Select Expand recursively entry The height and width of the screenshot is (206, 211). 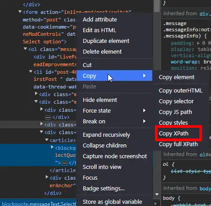106,135
